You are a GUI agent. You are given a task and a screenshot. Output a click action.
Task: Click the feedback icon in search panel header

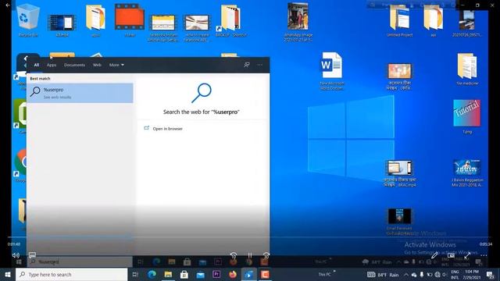click(x=247, y=65)
